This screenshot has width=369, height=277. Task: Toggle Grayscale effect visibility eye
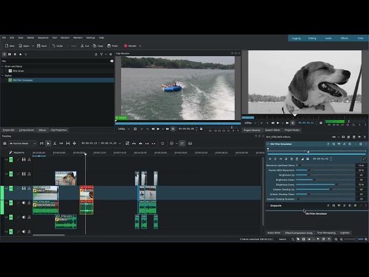pos(339,205)
